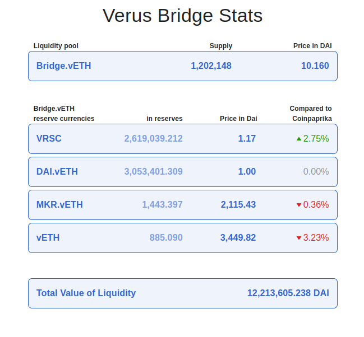
Task: Click the Price in Dai column header
Action: point(238,119)
